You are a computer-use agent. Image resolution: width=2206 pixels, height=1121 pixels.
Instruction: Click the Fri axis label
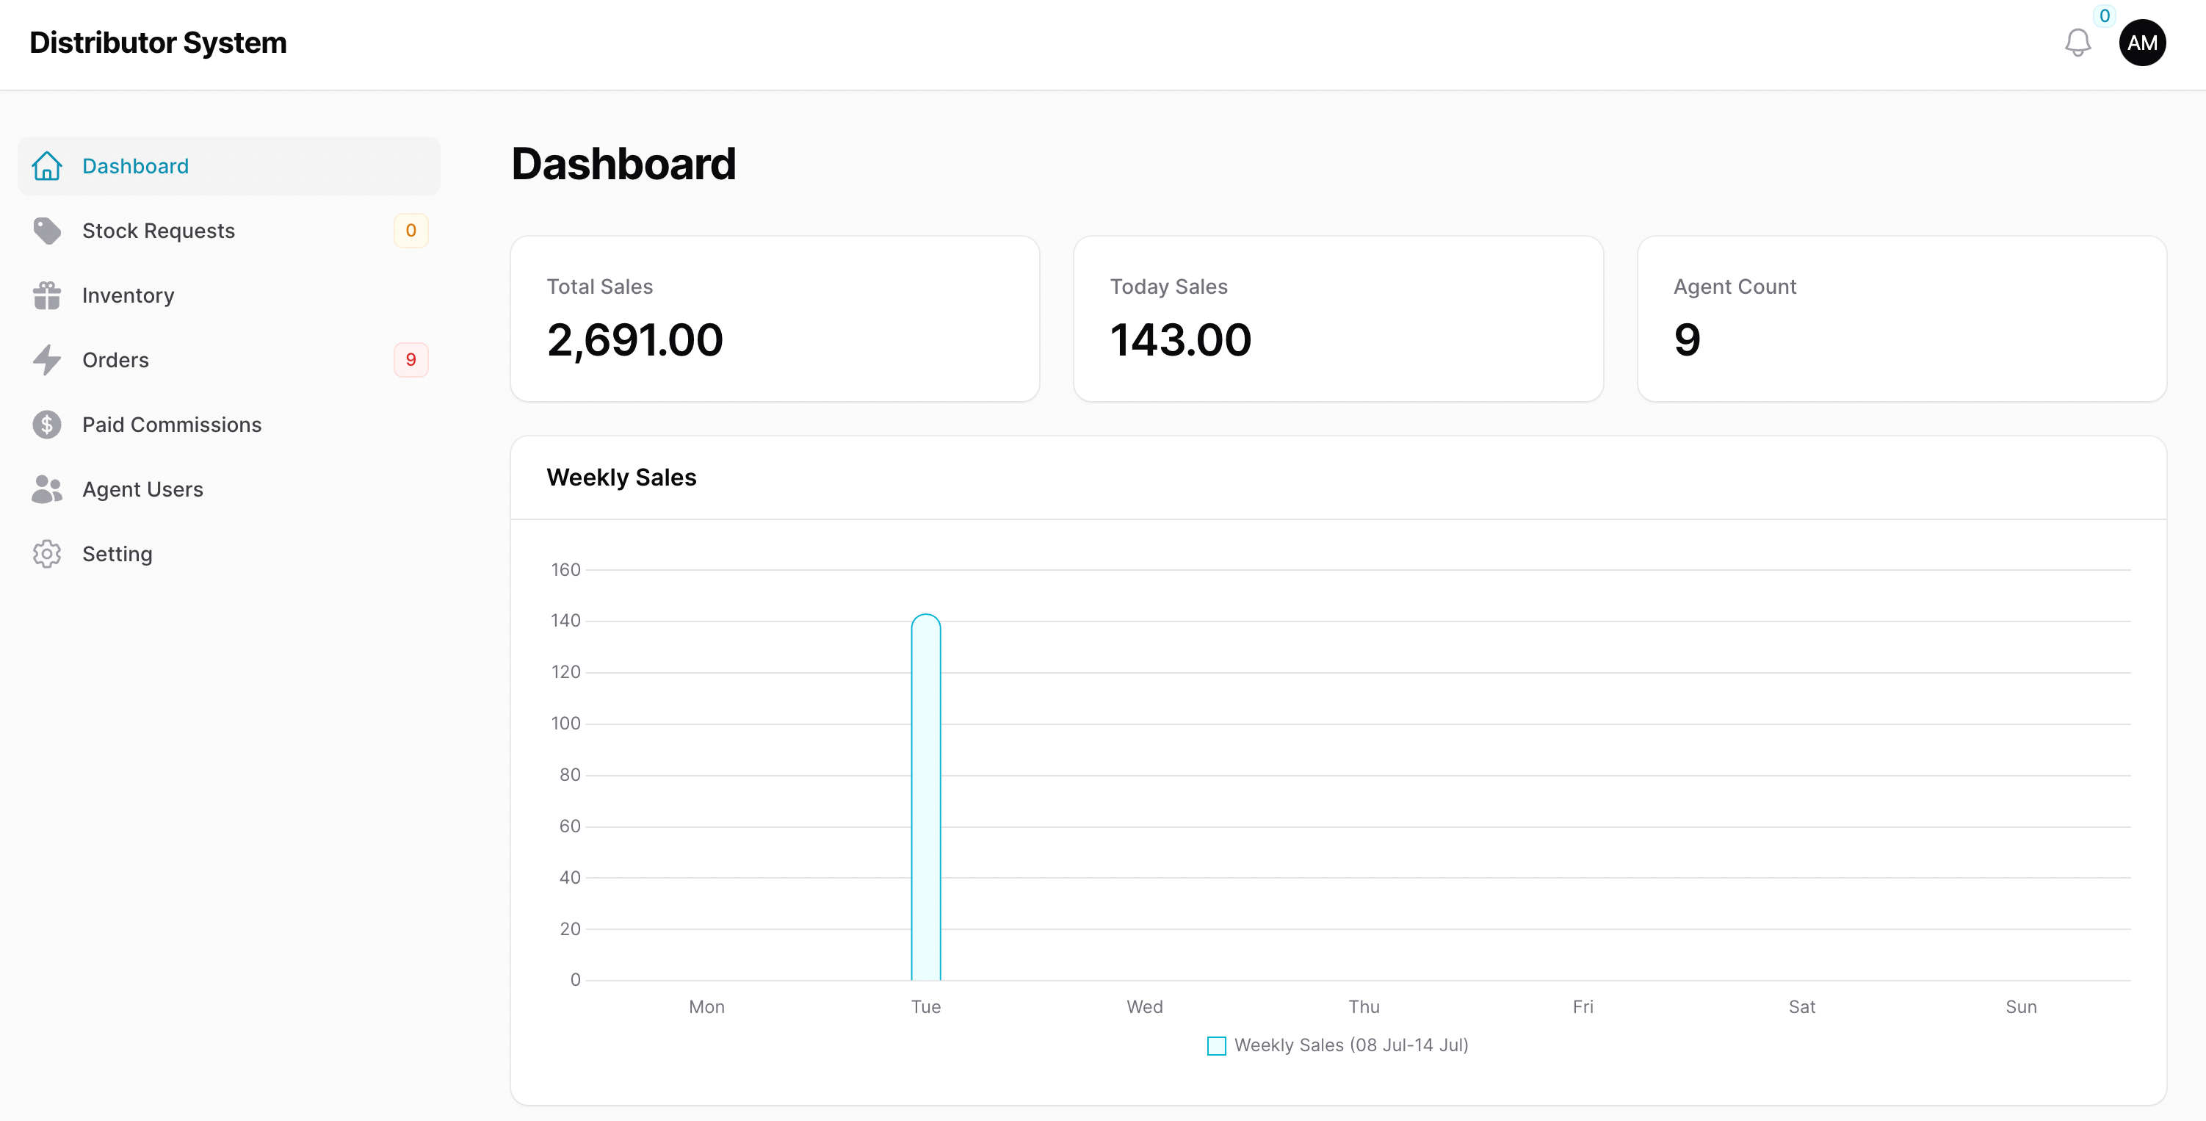1583,1007
